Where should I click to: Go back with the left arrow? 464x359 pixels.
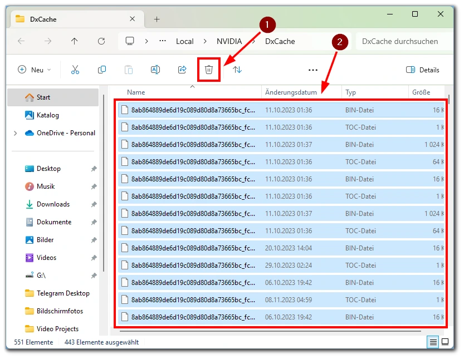(x=21, y=41)
